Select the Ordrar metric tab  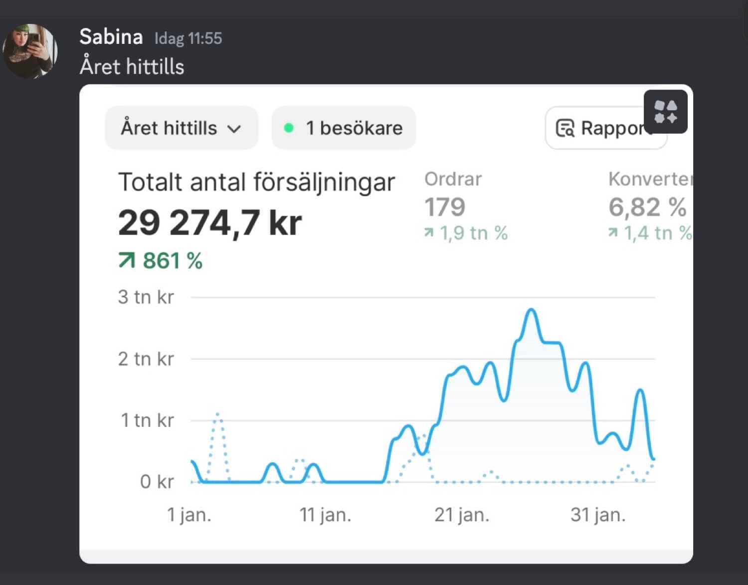[453, 180]
